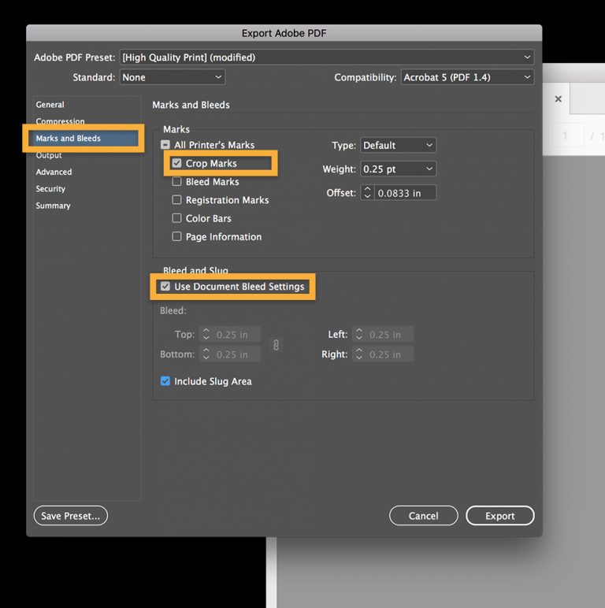The image size is (605, 608).
Task: Open the marks Weight dropdown
Action: [x=399, y=169]
